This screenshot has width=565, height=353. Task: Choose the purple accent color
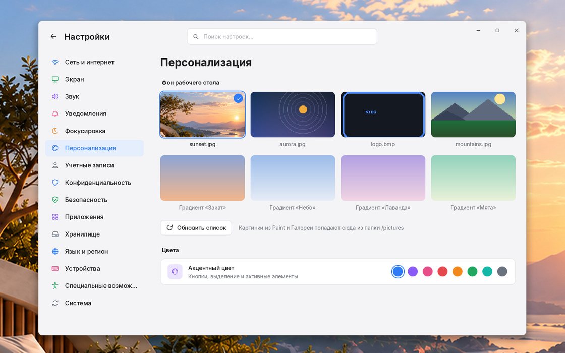point(413,272)
